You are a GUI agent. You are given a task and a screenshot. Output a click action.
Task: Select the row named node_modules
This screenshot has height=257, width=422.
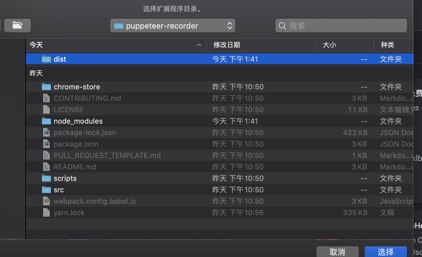[x=219, y=121]
